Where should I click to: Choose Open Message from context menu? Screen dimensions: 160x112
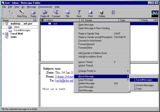point(102,25)
